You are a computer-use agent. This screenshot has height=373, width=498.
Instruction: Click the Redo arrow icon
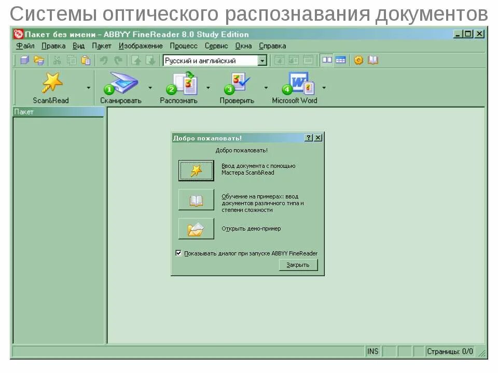(x=118, y=60)
